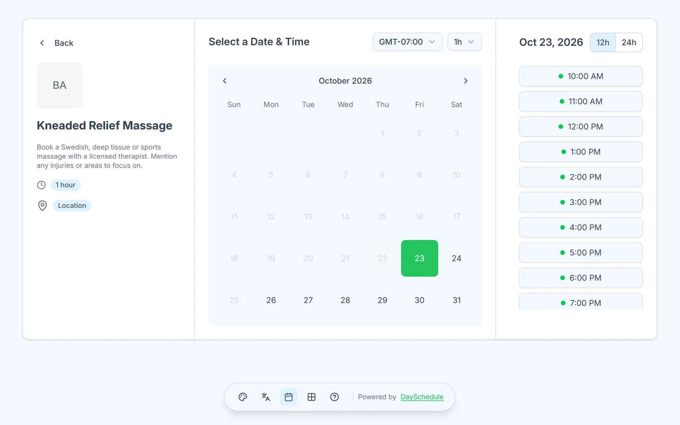Switch to 12h time format
680x425 pixels.
click(603, 42)
